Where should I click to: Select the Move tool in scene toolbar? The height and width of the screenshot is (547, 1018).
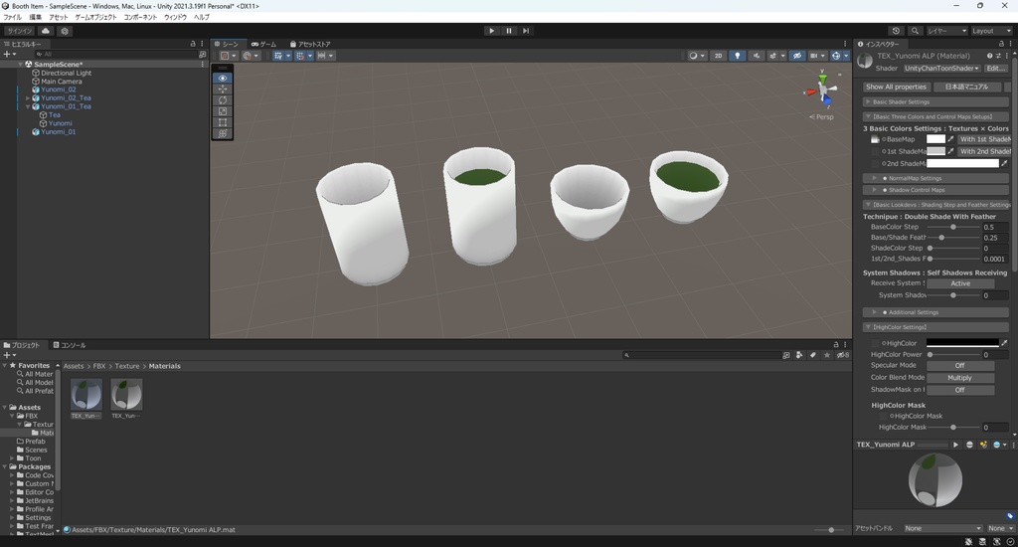pyautogui.click(x=223, y=89)
